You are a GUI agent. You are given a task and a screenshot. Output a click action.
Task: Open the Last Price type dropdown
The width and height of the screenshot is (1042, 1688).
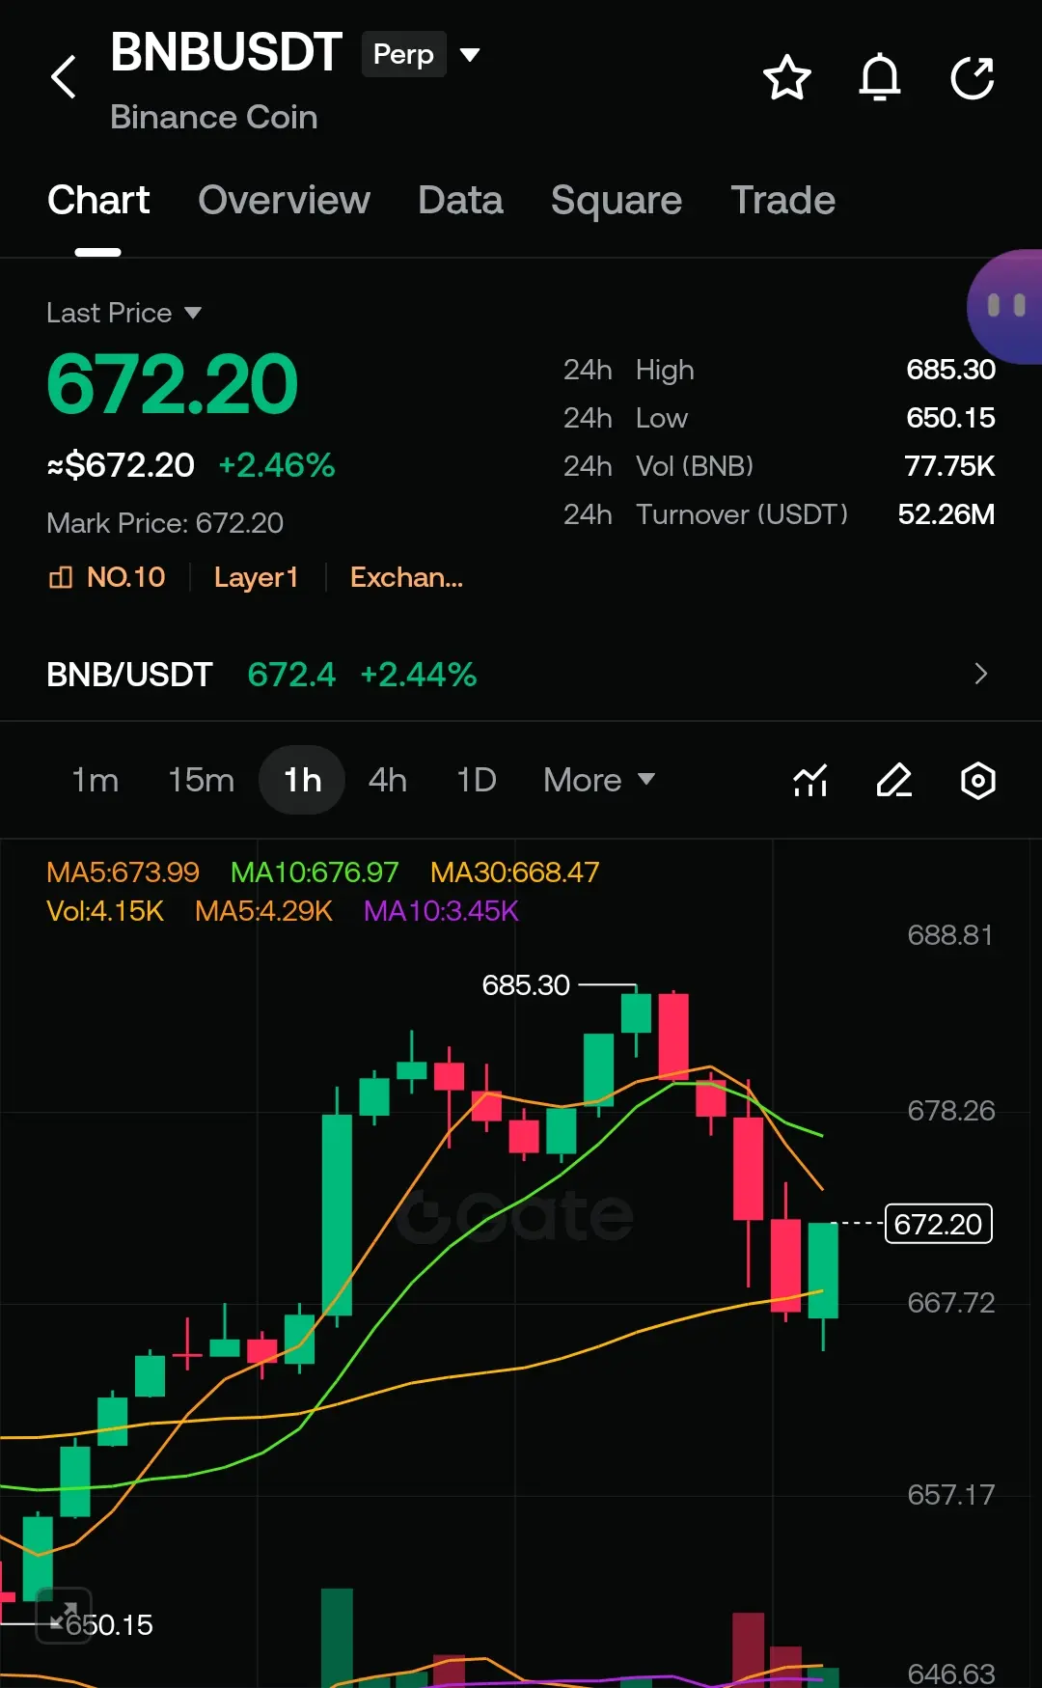point(192,313)
